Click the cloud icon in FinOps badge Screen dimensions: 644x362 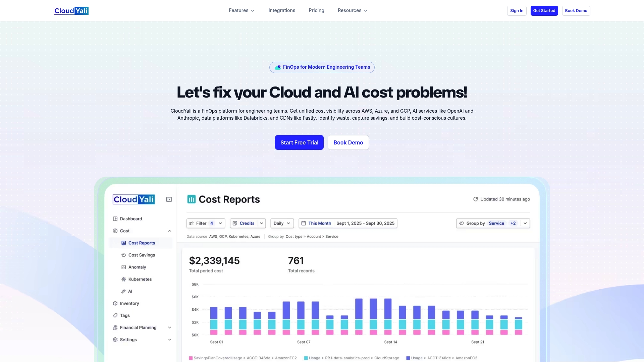tap(278, 67)
